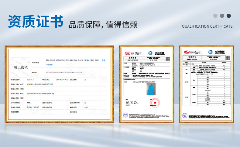Click announcement date 2023年11月06日
The image size is (240, 147).
(33, 107)
